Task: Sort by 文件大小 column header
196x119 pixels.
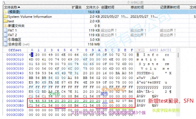Action: click(93, 7)
